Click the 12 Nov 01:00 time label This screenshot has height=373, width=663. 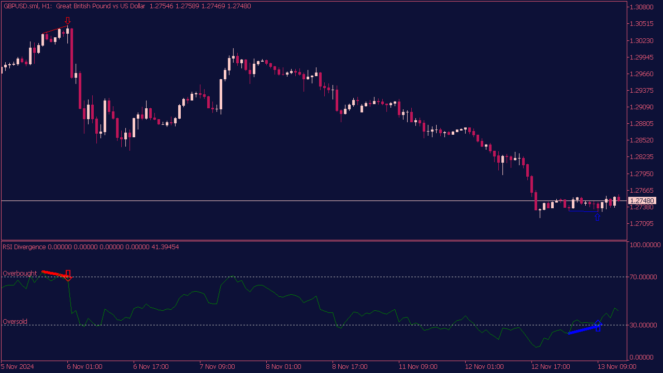(484, 367)
